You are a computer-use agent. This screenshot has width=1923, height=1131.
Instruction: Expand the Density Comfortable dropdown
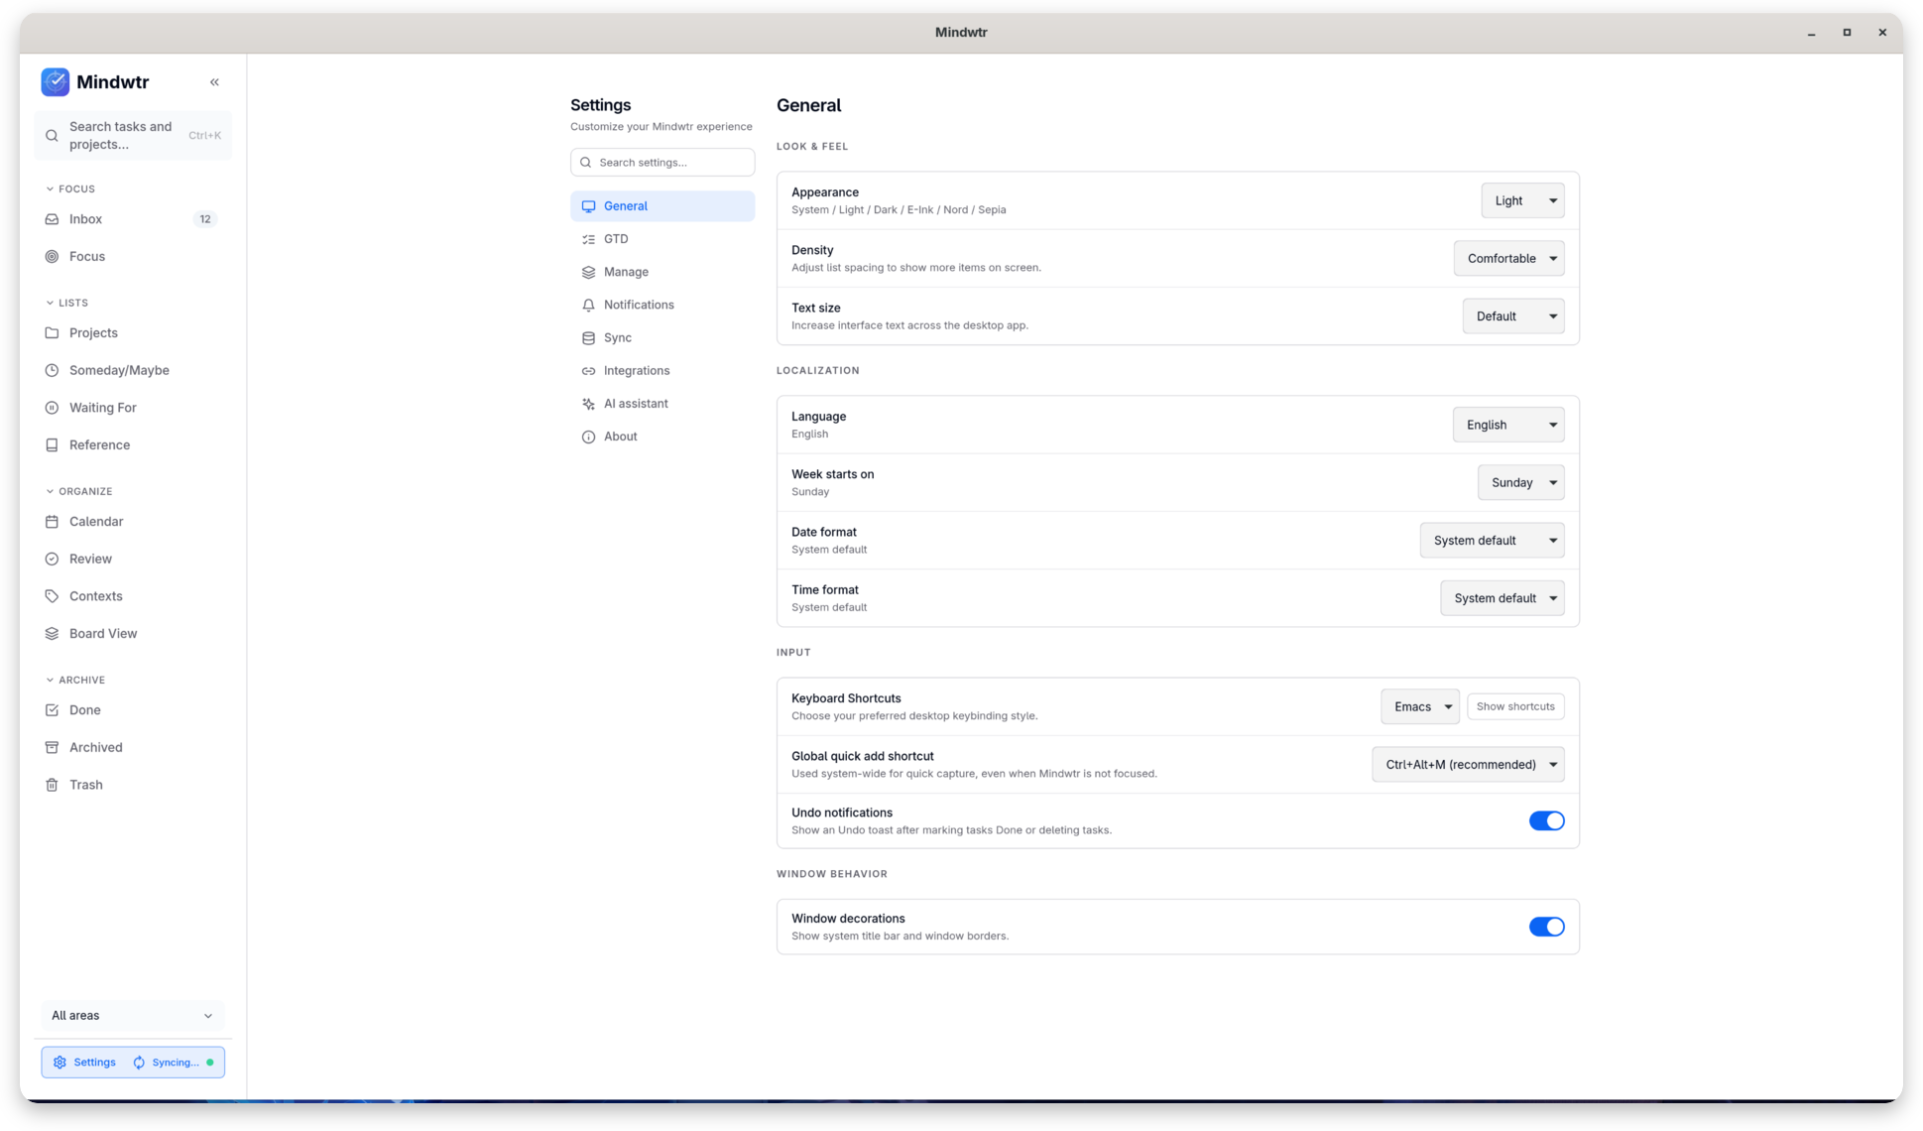[x=1508, y=258]
